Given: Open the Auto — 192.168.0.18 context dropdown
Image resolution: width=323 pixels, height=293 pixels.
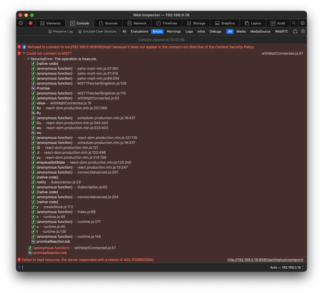Looking at the screenshot, I should coord(287,267).
